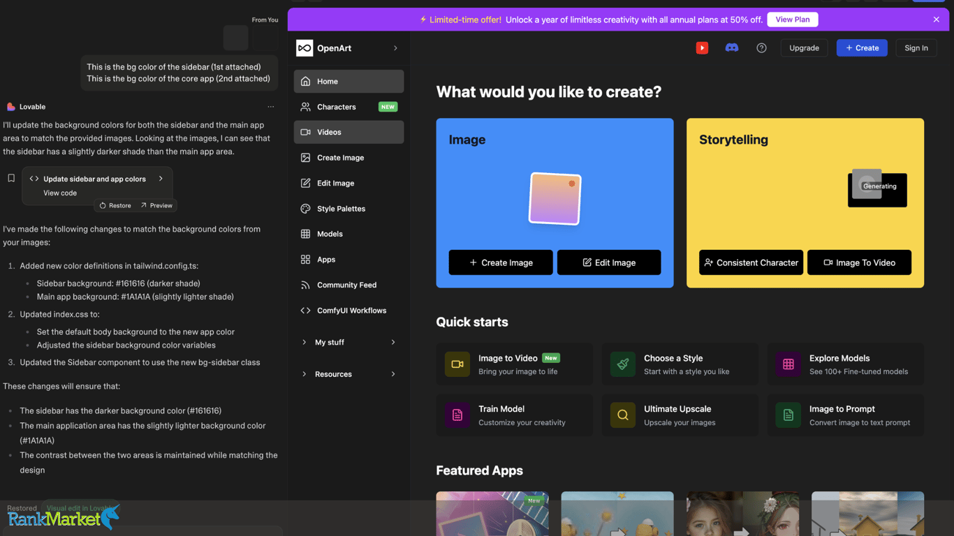Click the NEW badge beside Characters

tap(388, 107)
